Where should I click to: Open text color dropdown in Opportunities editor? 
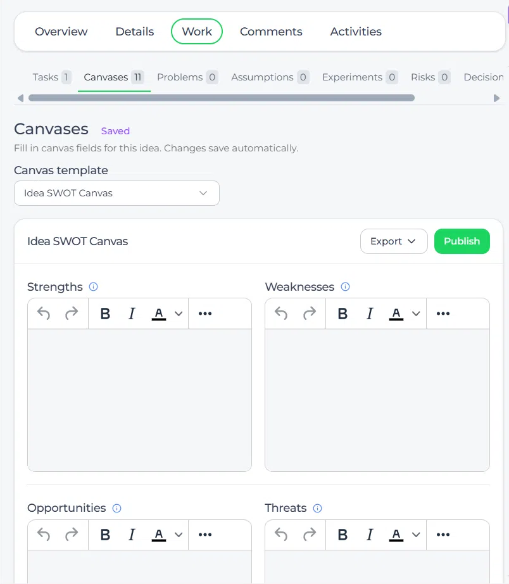[x=179, y=535]
